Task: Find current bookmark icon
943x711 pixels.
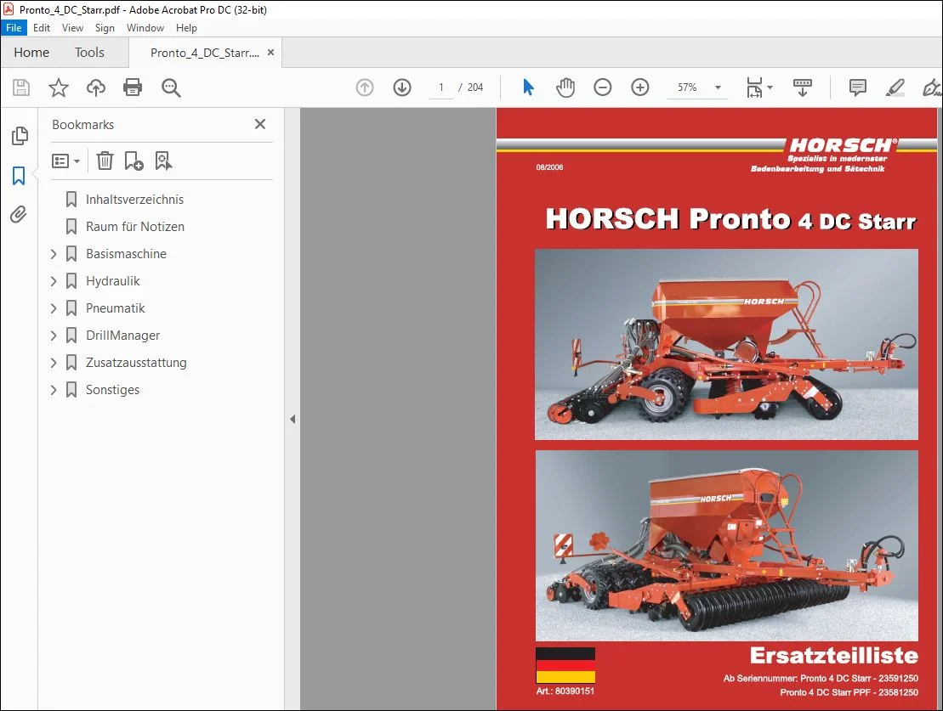Action: click(163, 161)
